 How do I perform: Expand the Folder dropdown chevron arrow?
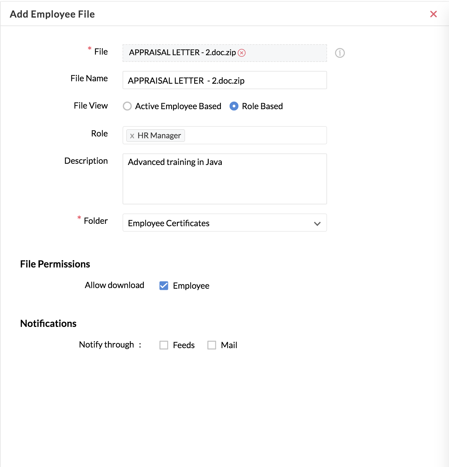pos(317,223)
